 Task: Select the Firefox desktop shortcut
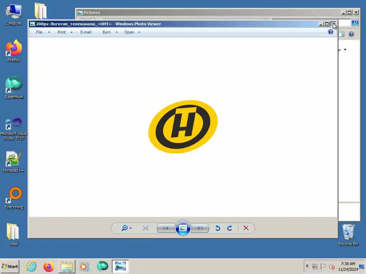14,51
